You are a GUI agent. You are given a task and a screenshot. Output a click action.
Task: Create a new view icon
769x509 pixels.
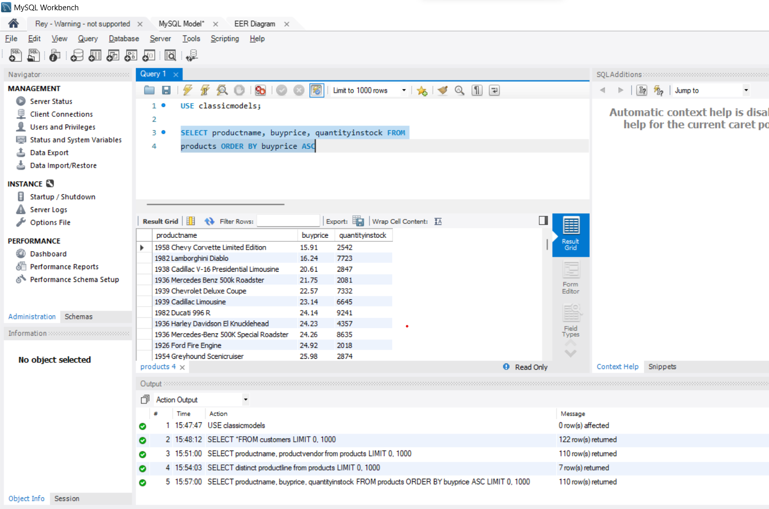click(113, 55)
